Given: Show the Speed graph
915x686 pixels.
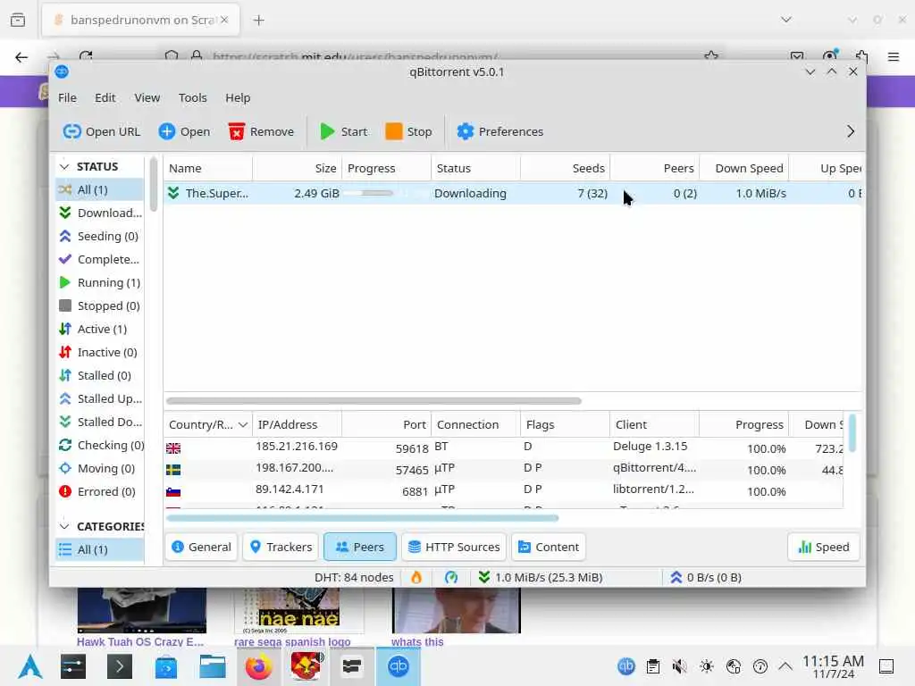Looking at the screenshot, I should pos(823,548).
